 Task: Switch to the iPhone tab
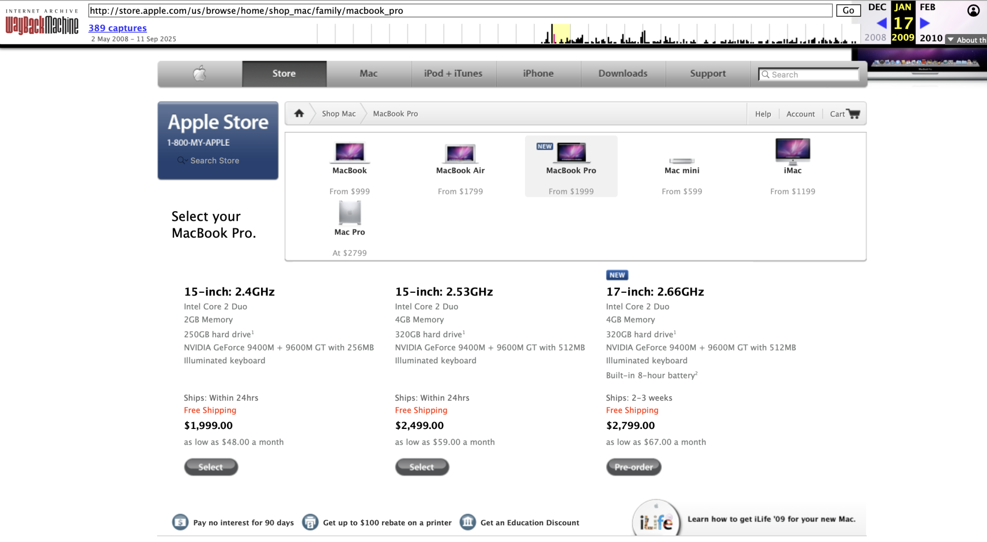tap(538, 74)
